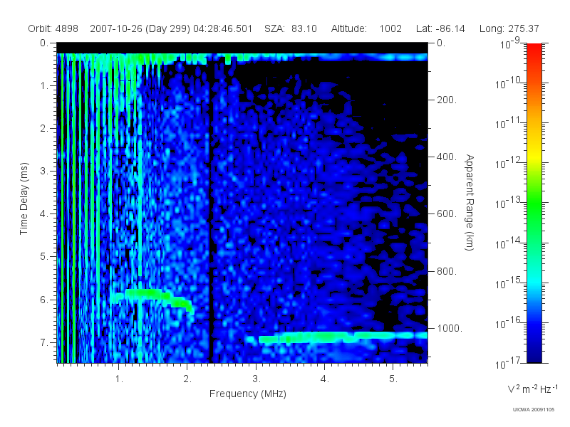
Task: Click the 10^-9 colorbar label
Action: click(x=510, y=43)
